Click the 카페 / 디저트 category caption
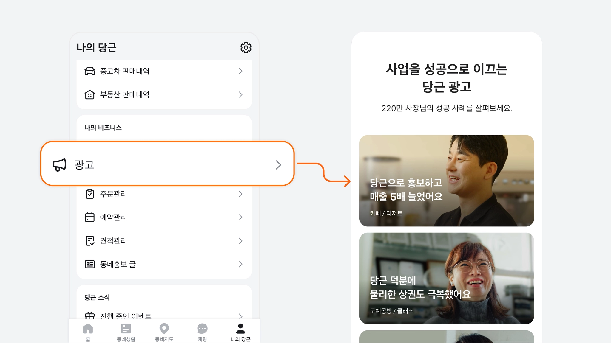611x345 pixels. pyautogui.click(x=386, y=213)
